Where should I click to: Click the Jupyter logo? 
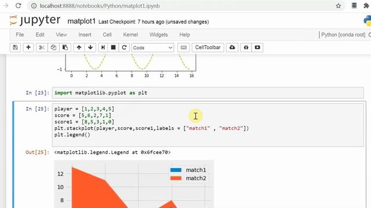(x=35, y=20)
